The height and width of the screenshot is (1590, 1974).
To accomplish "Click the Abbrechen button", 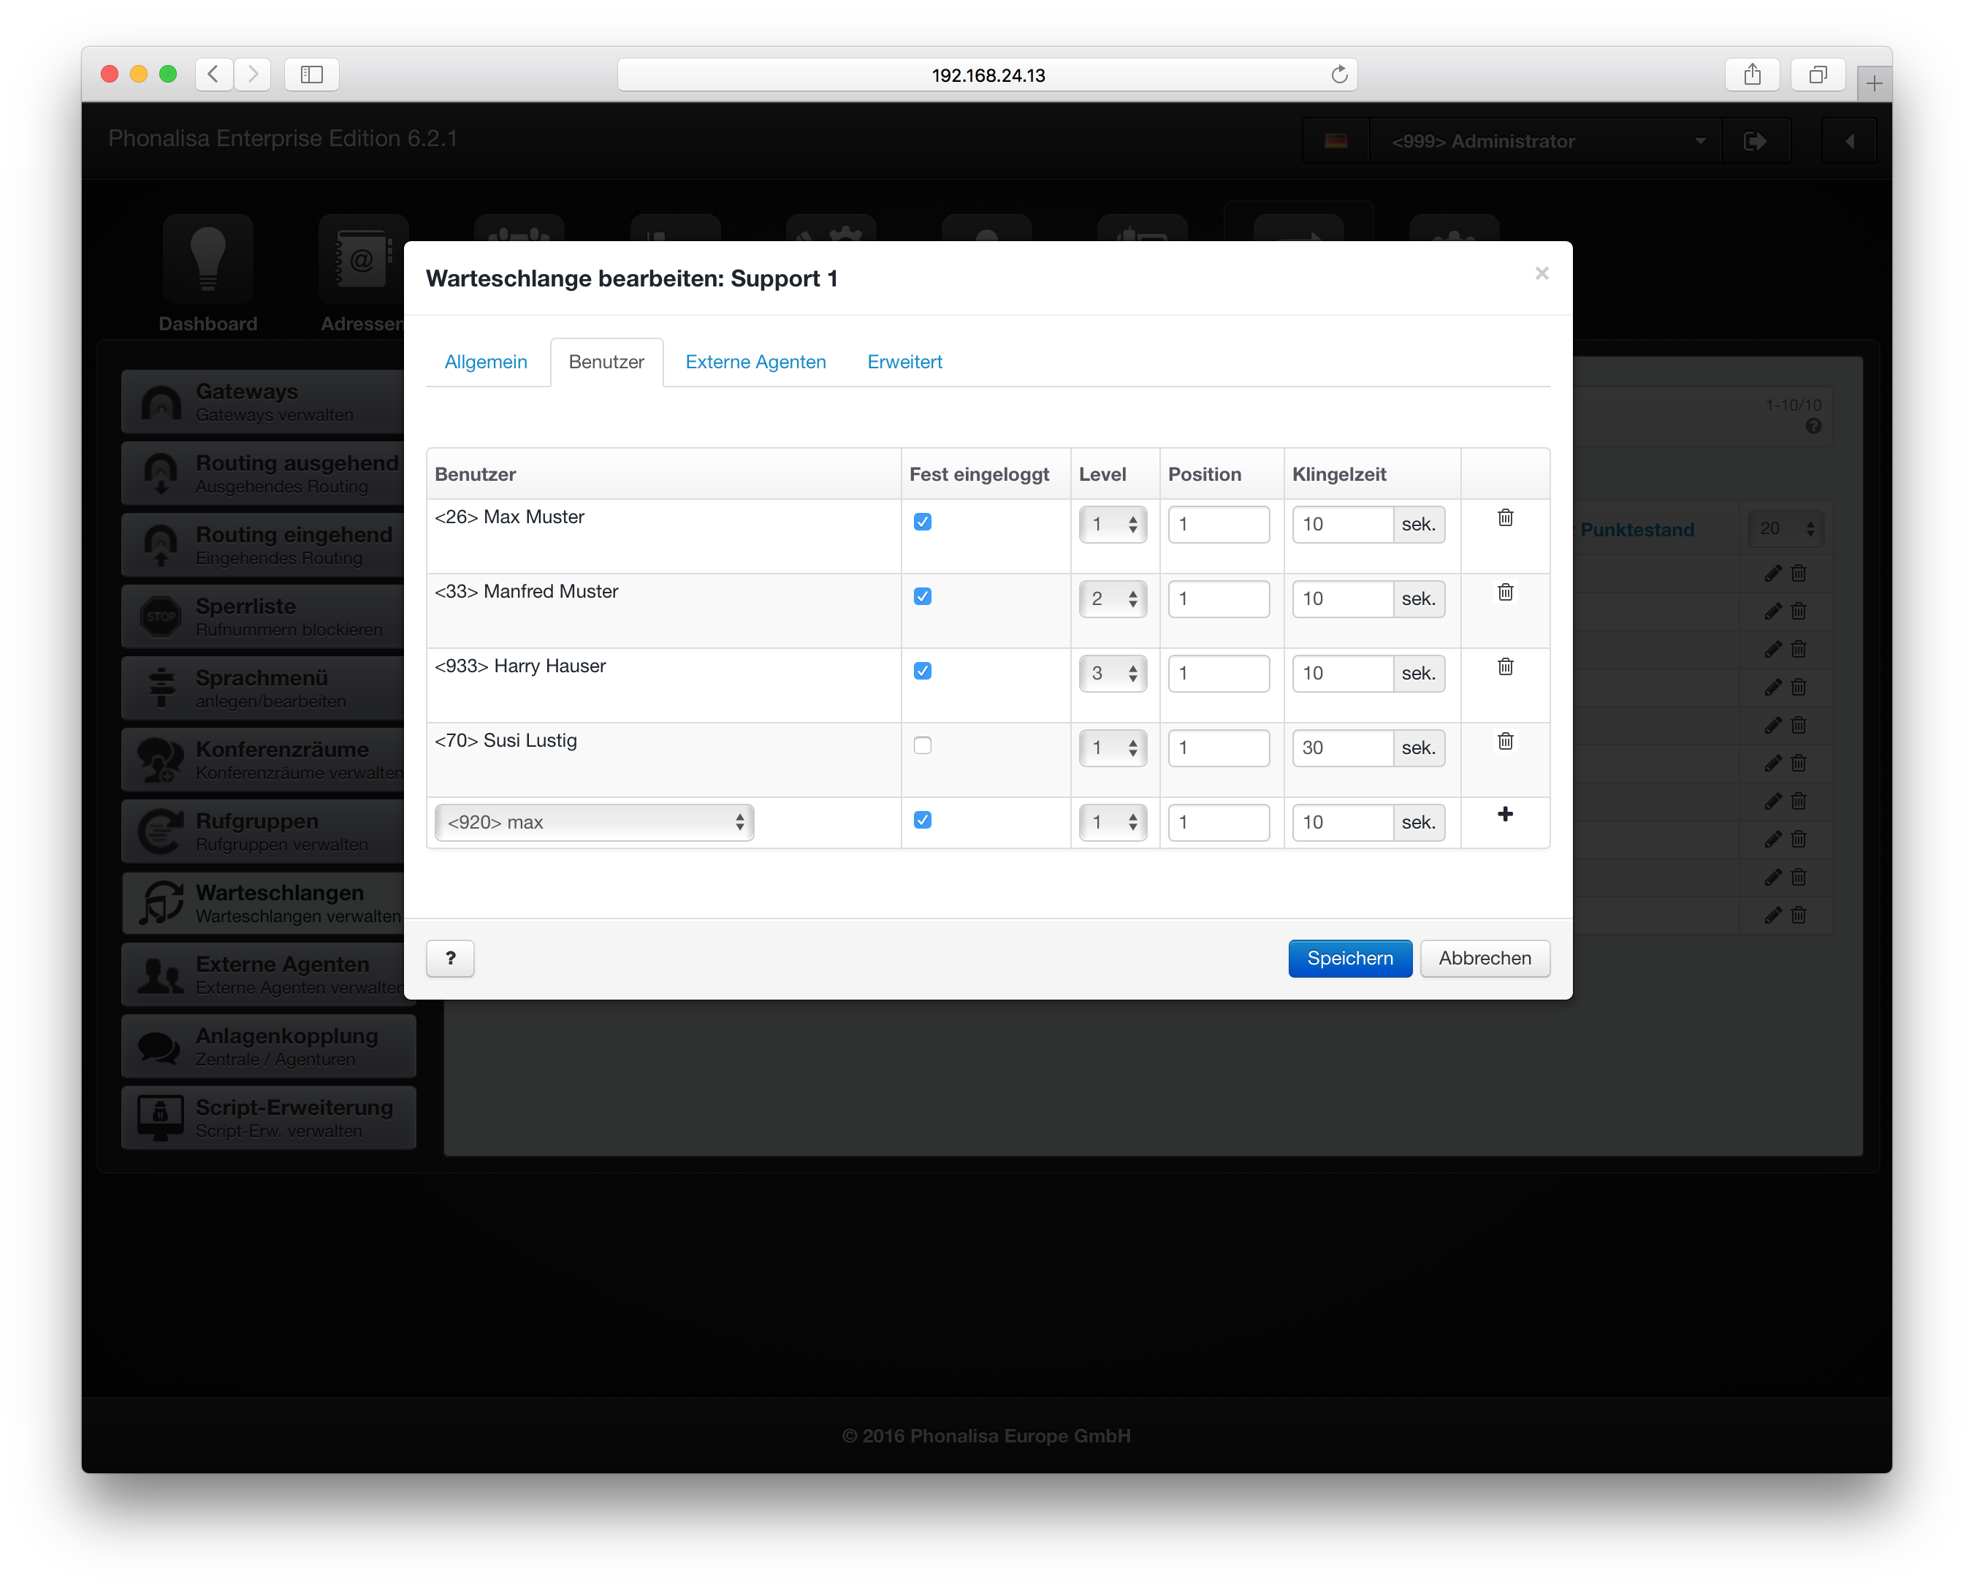I will tap(1485, 958).
